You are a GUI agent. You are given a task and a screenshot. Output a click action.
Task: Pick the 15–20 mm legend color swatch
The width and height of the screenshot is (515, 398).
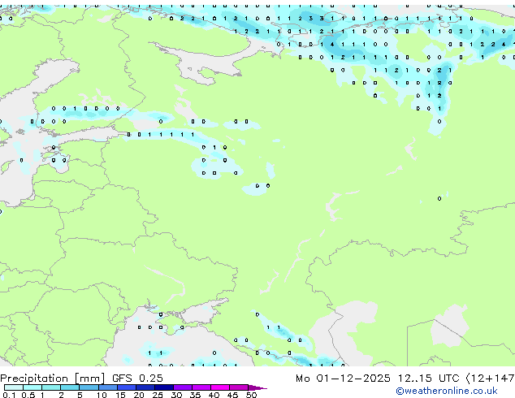pos(127,387)
